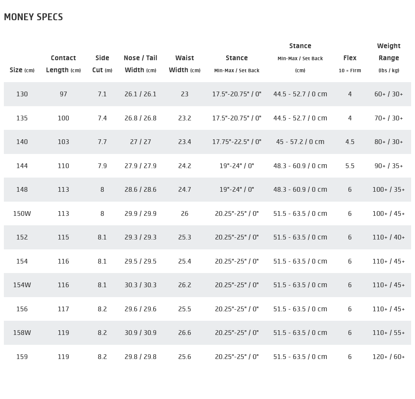Click the Contact Length column header
Viewport: 415px width, 399px height.
pyautogui.click(x=63, y=64)
